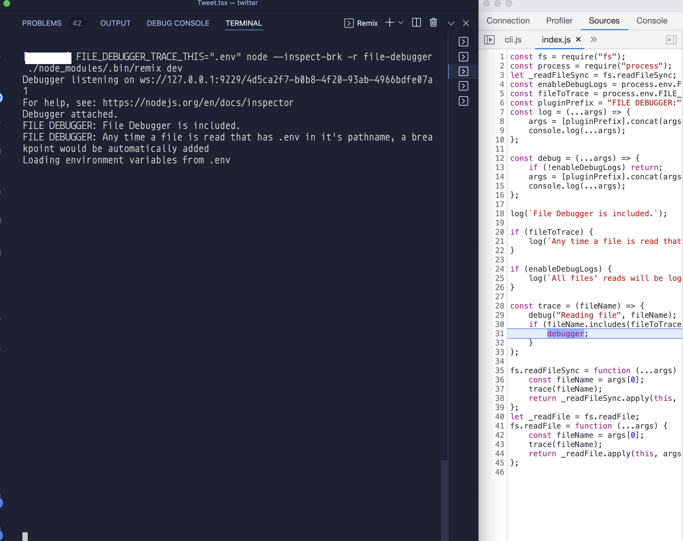683x541 pixels.
Task: Select the second terminal instance icon
Action: tap(463, 57)
